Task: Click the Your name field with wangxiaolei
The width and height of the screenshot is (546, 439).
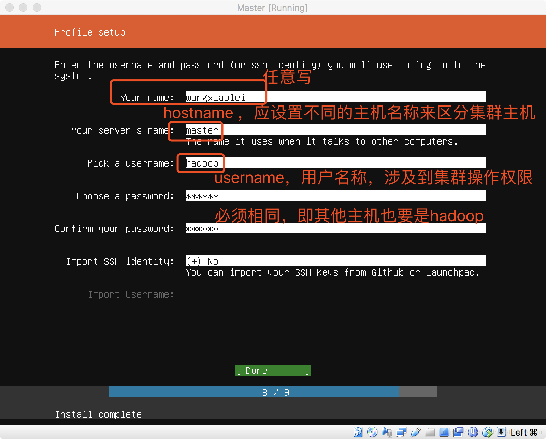Action: click(335, 97)
